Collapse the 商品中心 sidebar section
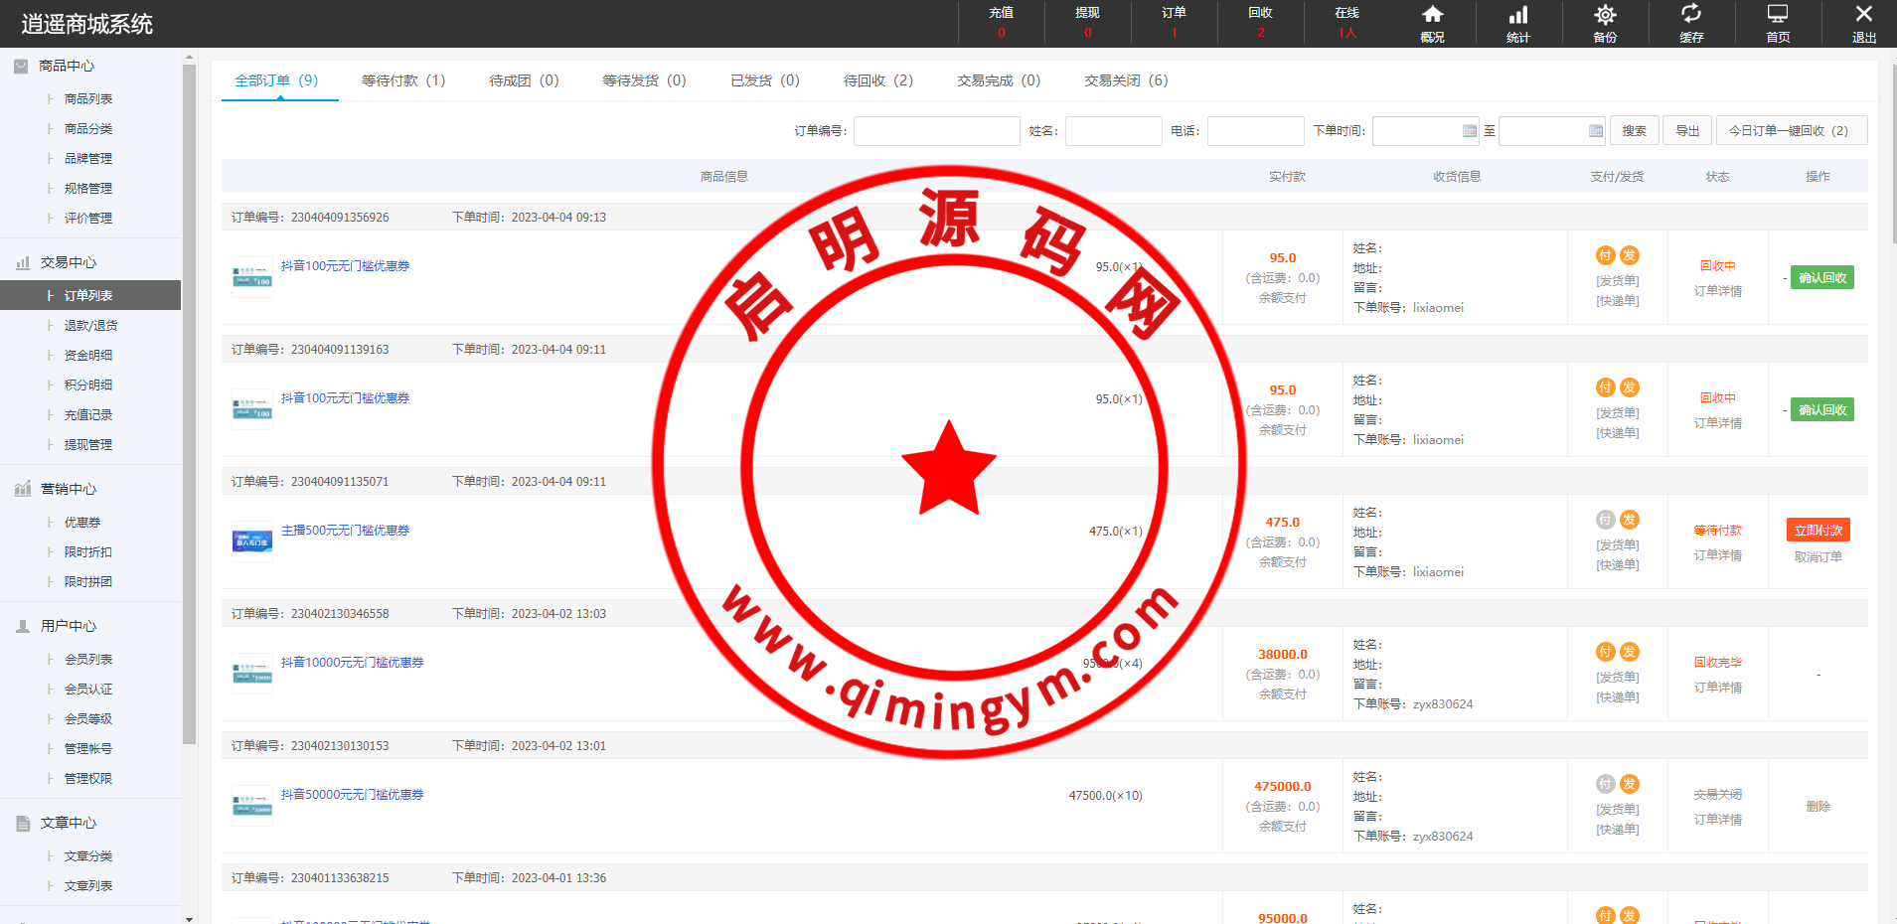This screenshot has height=924, width=1897. click(67, 66)
